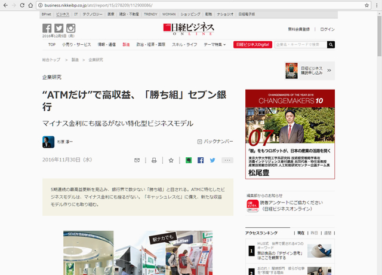
Task: Click the print article icon
Action: coord(154,160)
